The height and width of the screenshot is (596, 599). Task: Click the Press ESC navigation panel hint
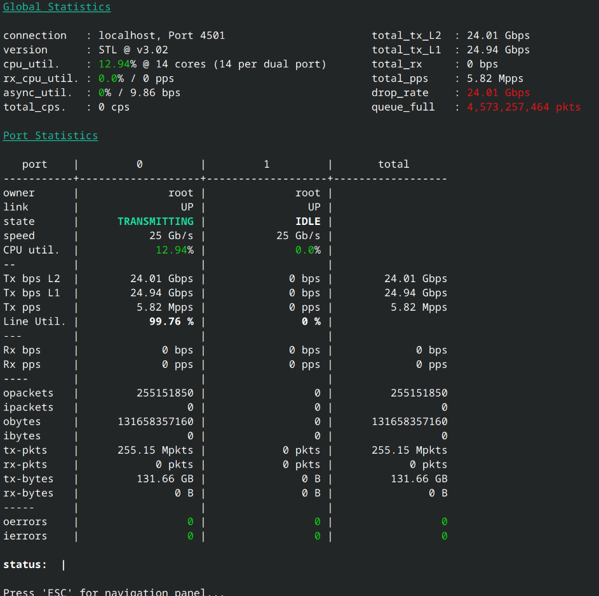[x=114, y=592]
